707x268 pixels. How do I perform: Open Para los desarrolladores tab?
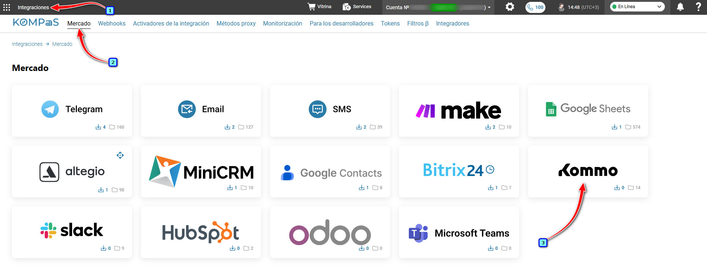coord(342,23)
